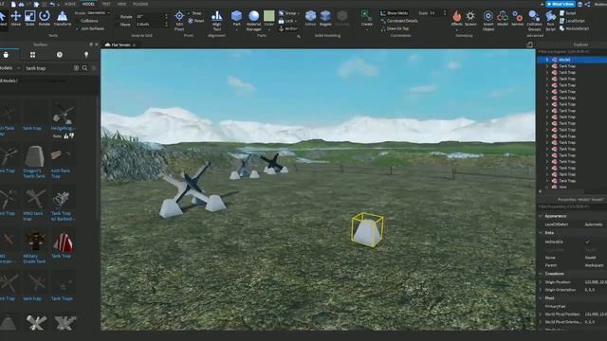Select the Flat Terrain document tab
Image resolution: width=607 pixels, height=341 pixels.
[120, 45]
